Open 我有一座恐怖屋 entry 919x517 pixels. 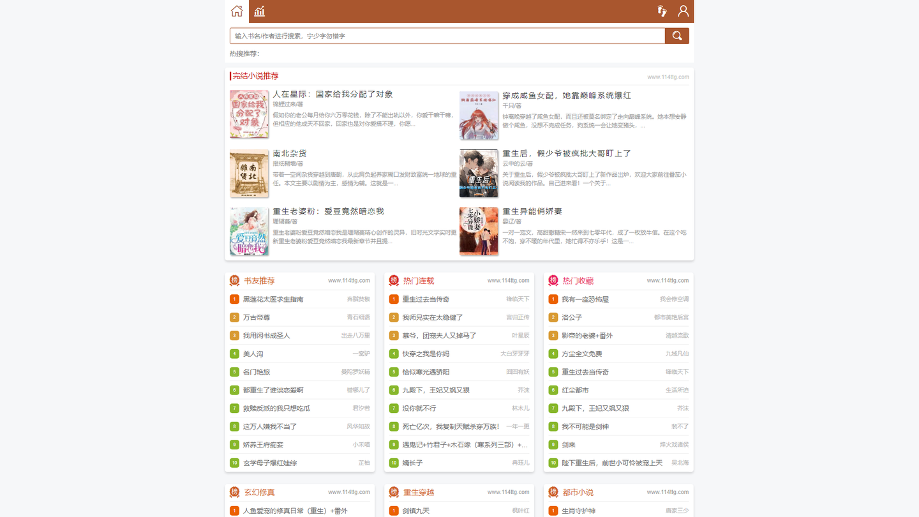[585, 299]
